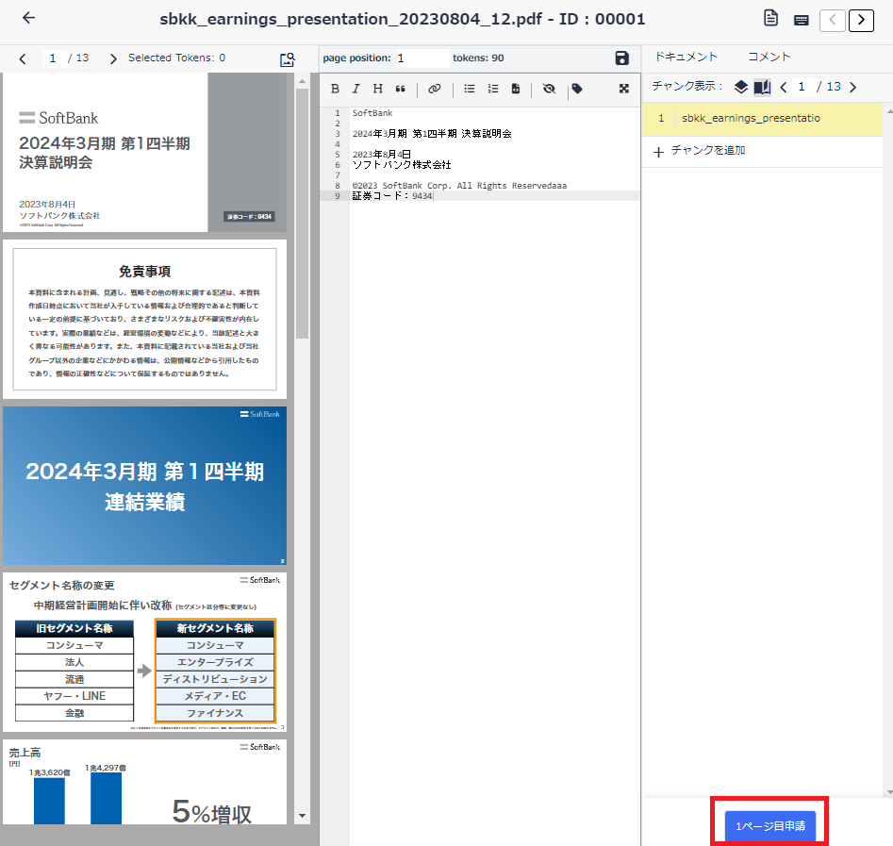The image size is (893, 846).
Task: Toggle preview with crossed-eye icon
Action: coord(549,89)
